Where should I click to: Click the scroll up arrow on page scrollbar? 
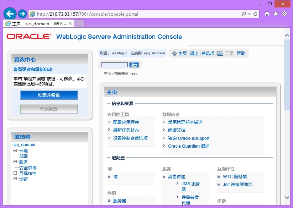pyautogui.click(x=287, y=35)
